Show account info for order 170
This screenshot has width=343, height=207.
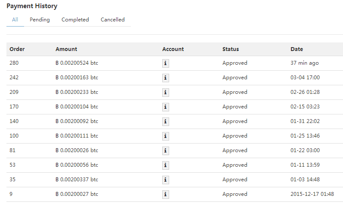click(x=166, y=107)
